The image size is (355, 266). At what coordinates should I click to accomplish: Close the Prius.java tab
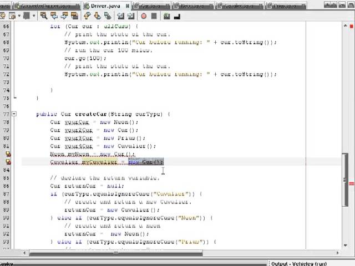305,6
